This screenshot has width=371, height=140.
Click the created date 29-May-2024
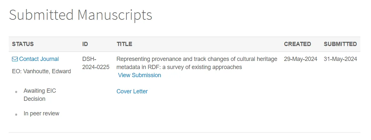pyautogui.click(x=300, y=59)
